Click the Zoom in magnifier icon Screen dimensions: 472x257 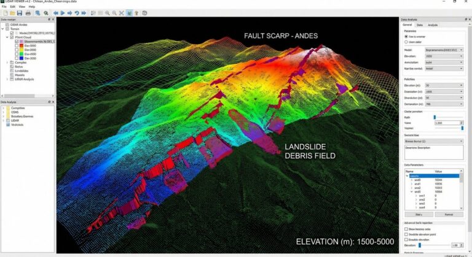pyautogui.click(x=107, y=13)
